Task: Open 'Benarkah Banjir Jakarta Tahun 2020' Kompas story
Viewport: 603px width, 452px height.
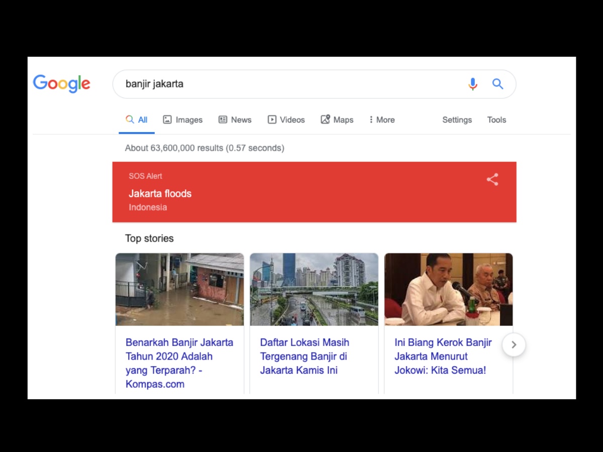Action: click(x=179, y=363)
